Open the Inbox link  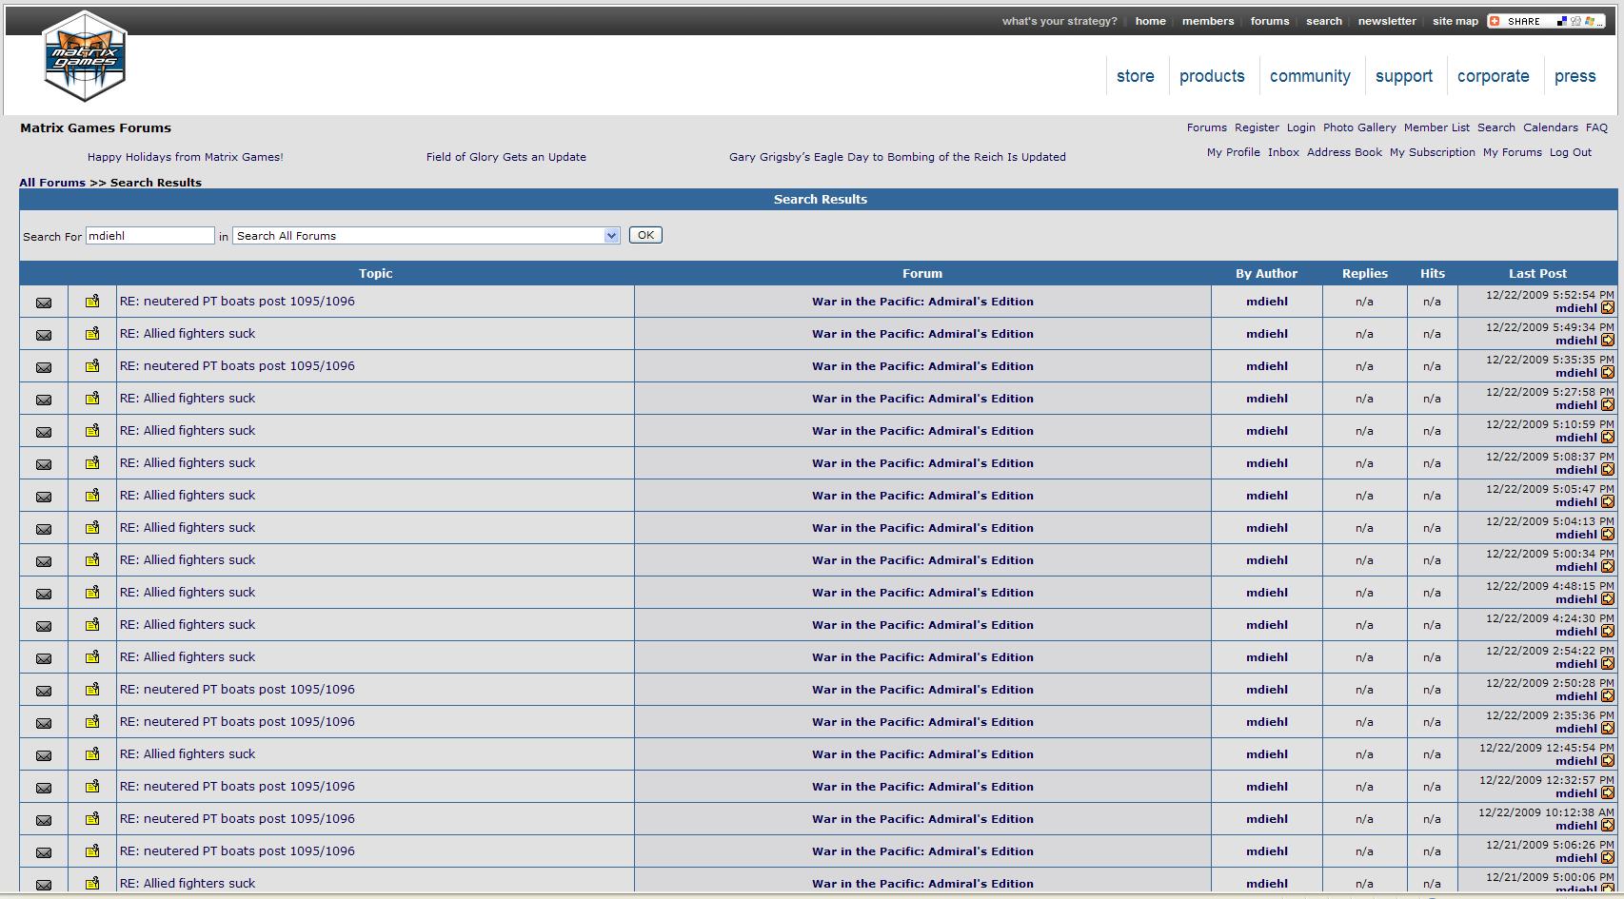pos(1283,152)
